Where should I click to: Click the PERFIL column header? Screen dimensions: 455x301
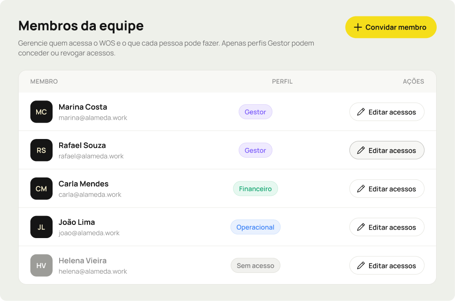tap(282, 82)
